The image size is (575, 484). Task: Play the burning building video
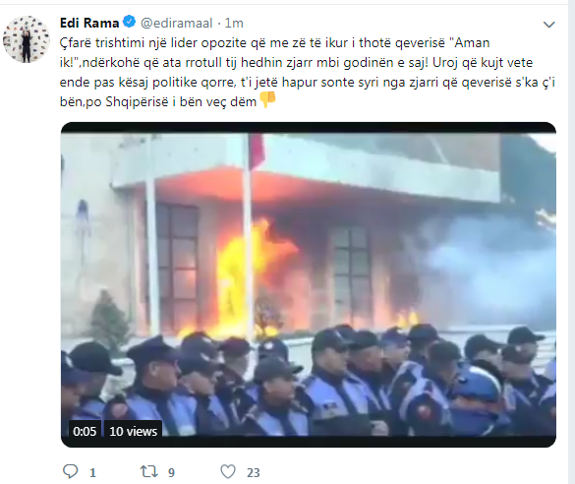coord(309,284)
